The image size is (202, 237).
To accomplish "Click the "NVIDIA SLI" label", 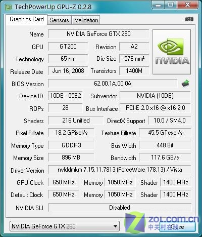I will (29, 208).
